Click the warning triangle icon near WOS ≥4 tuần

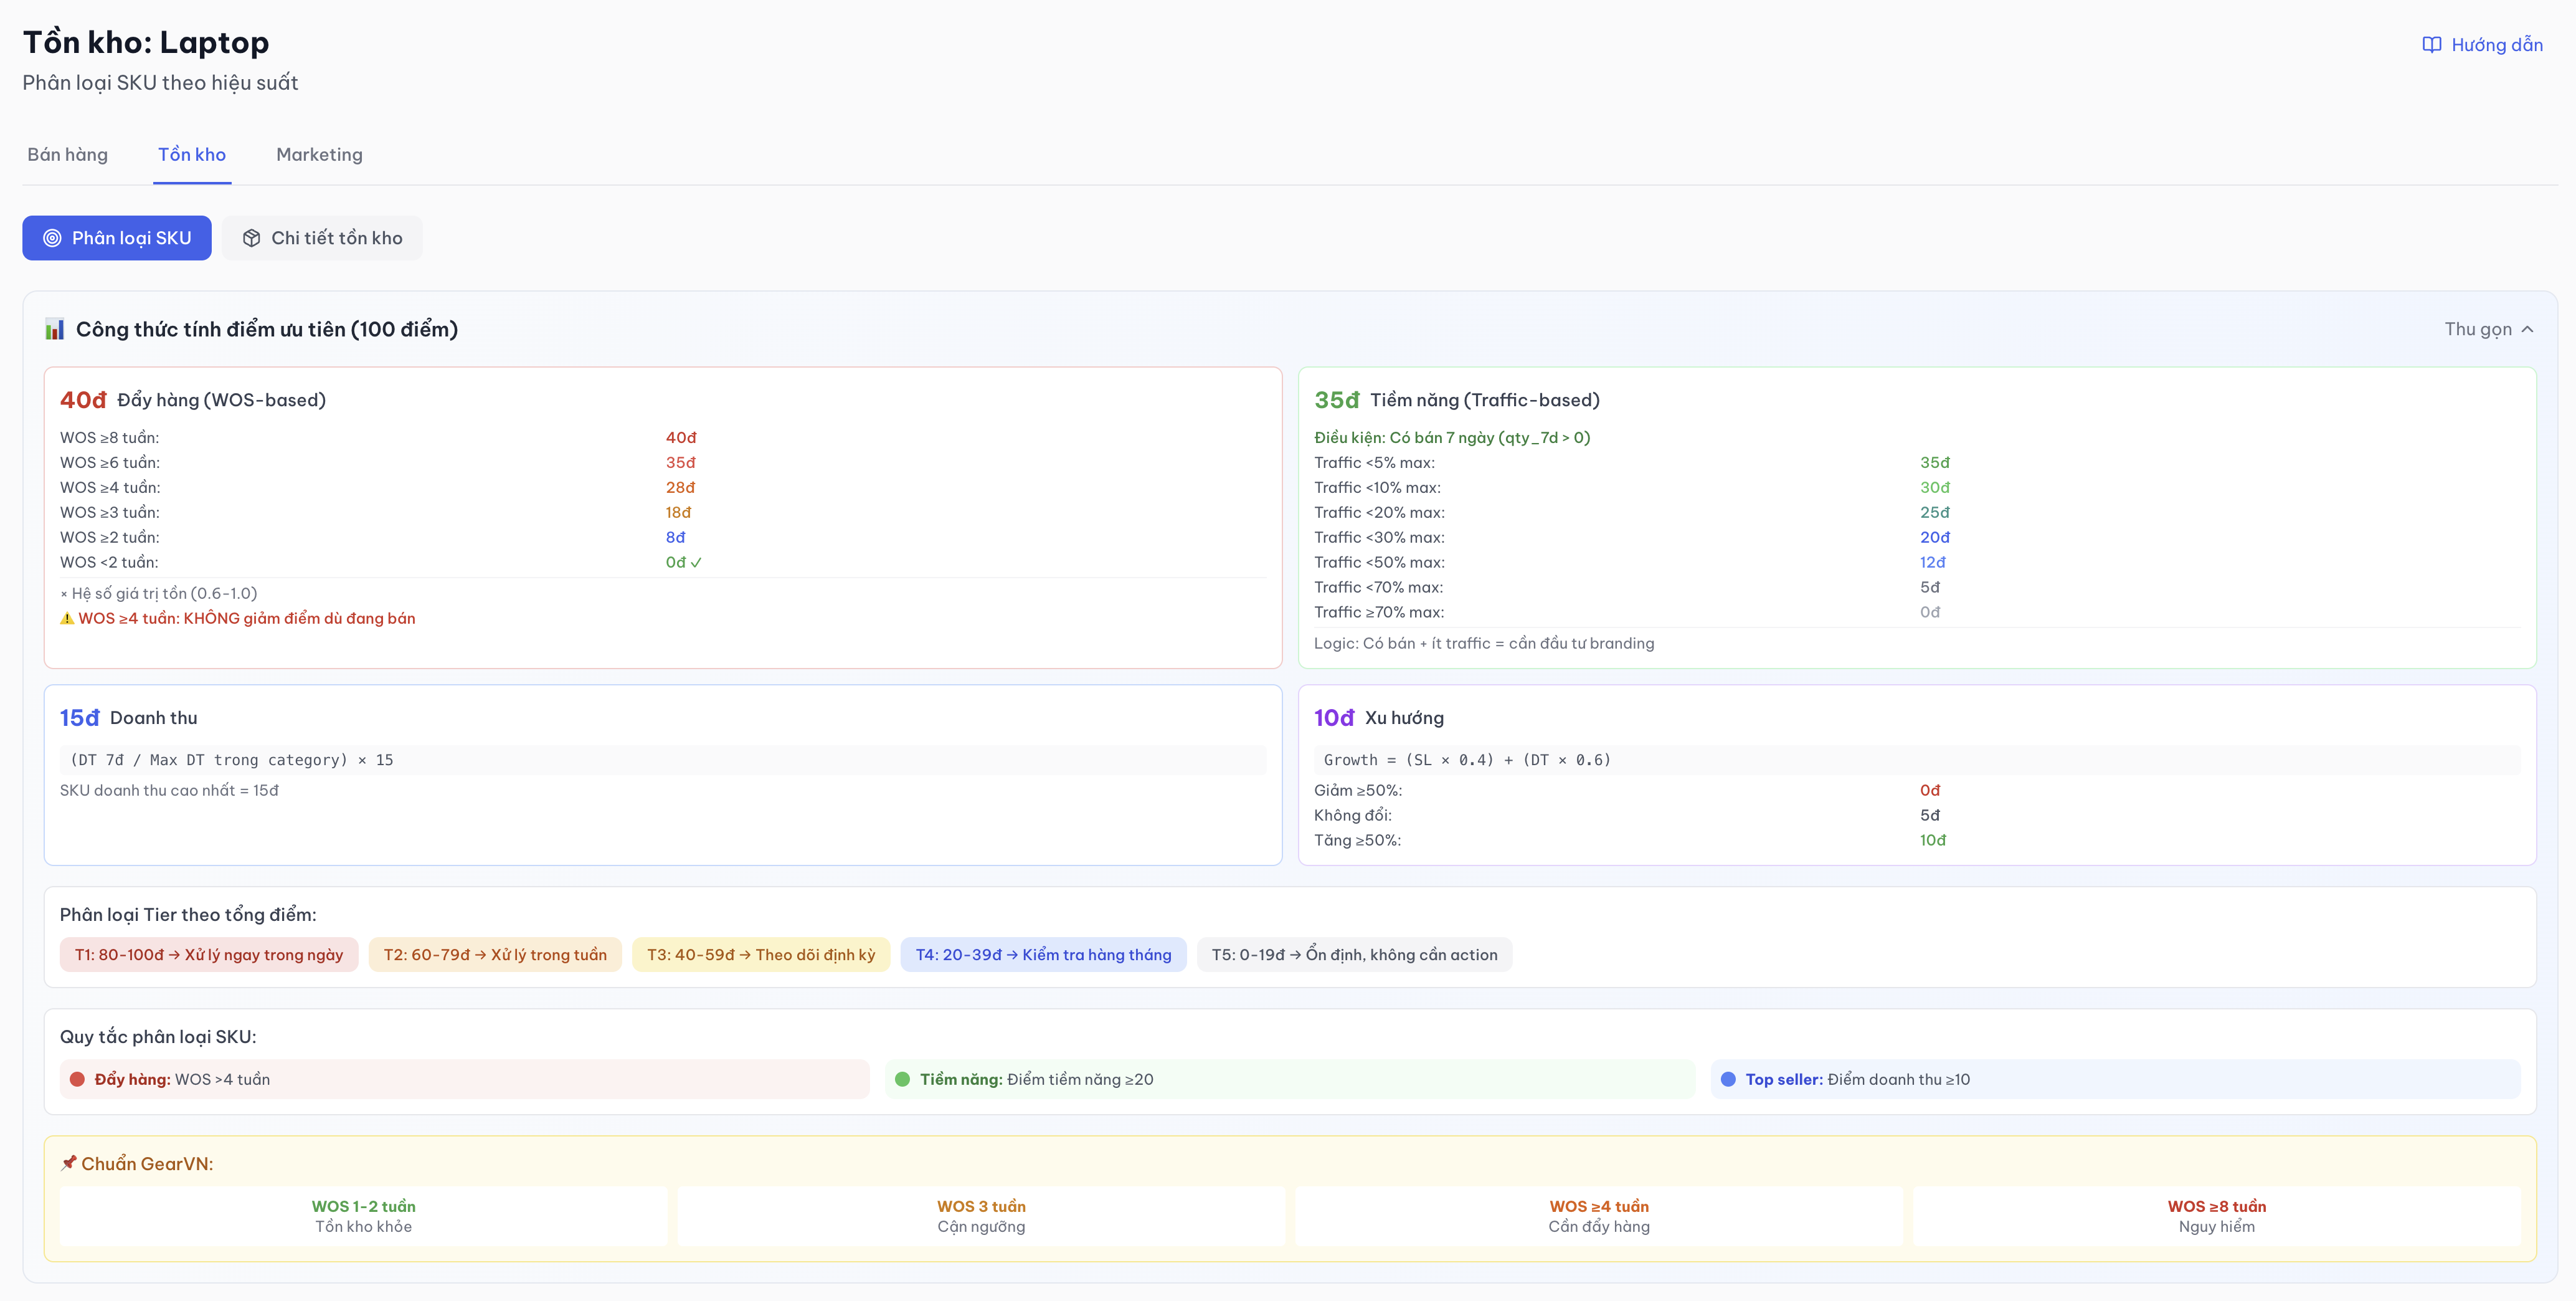pyautogui.click(x=67, y=619)
